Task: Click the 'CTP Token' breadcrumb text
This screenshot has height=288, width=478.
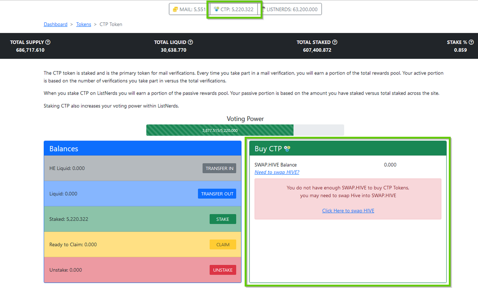Action: [x=111, y=24]
